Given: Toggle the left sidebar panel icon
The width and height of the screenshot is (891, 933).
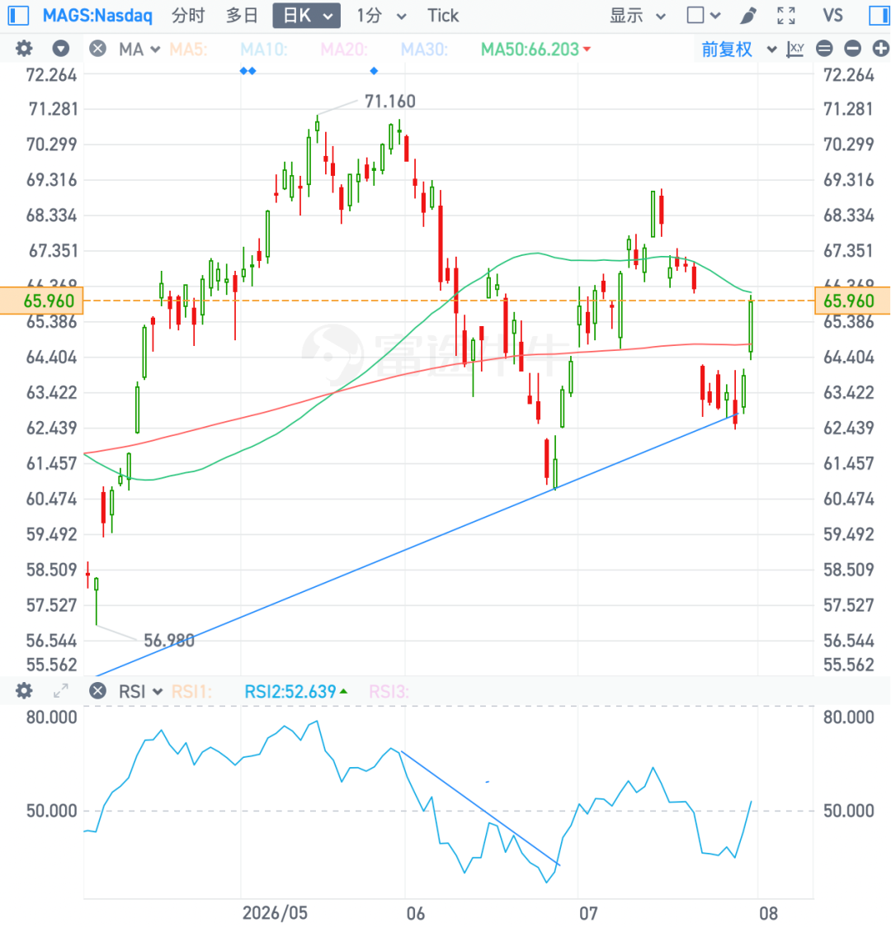Looking at the screenshot, I should (x=18, y=16).
